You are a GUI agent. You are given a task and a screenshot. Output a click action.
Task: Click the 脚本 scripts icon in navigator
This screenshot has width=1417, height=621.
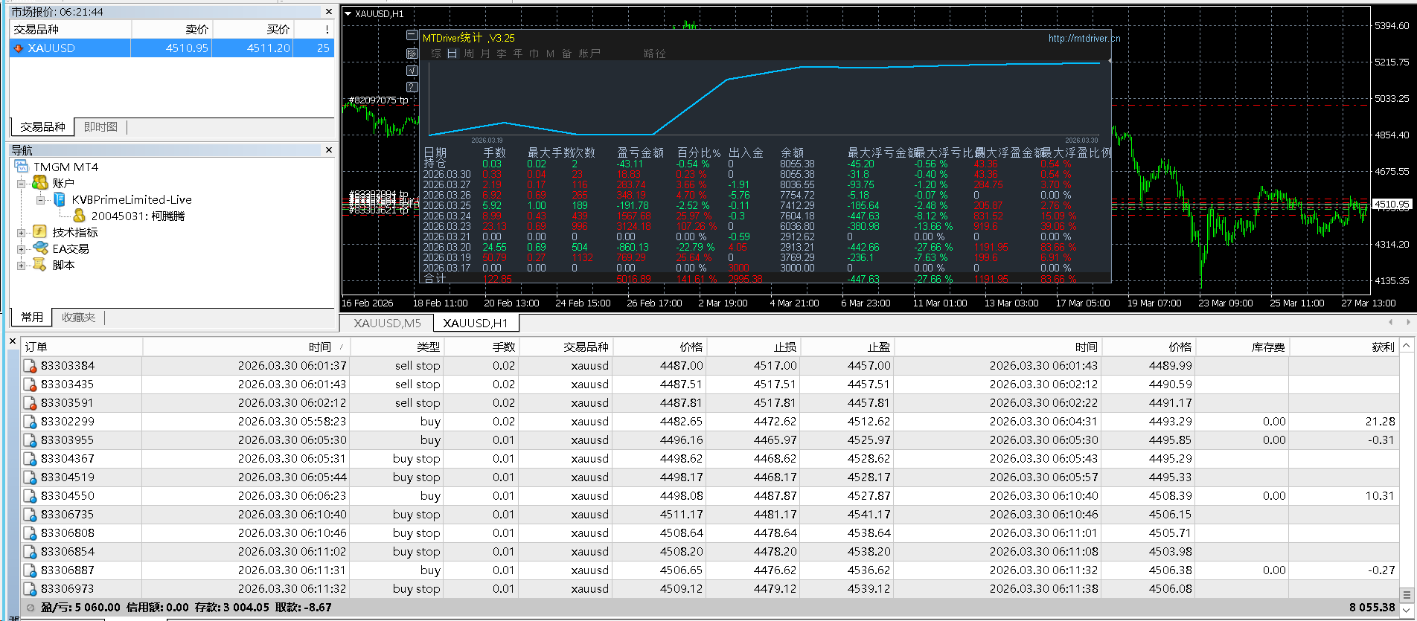40,265
